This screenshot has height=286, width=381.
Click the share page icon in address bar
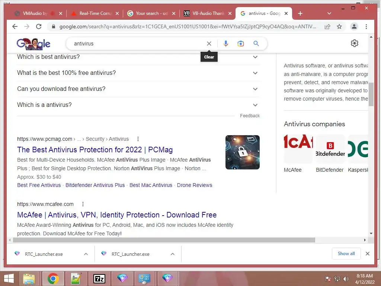(x=327, y=26)
